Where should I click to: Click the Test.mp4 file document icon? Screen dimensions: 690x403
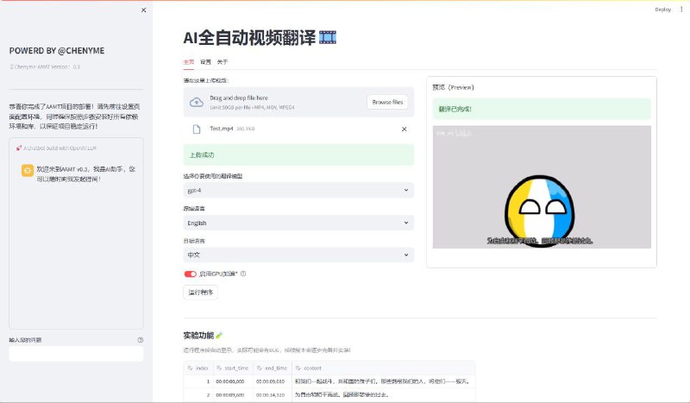pyautogui.click(x=197, y=129)
